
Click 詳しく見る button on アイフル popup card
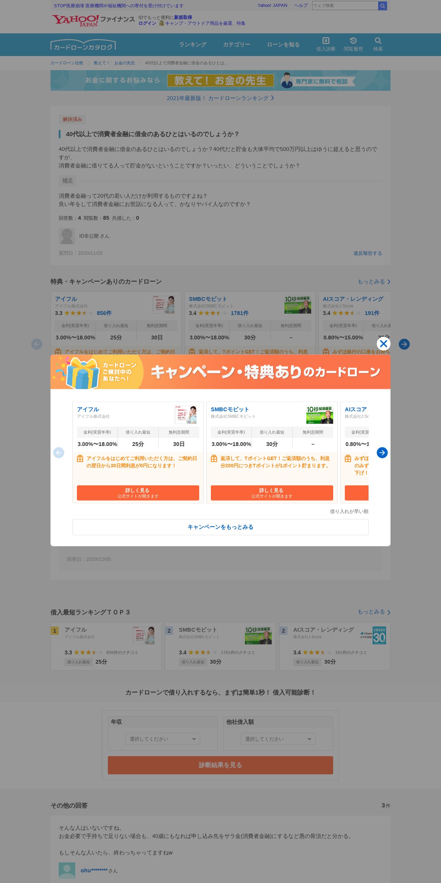[x=138, y=493]
